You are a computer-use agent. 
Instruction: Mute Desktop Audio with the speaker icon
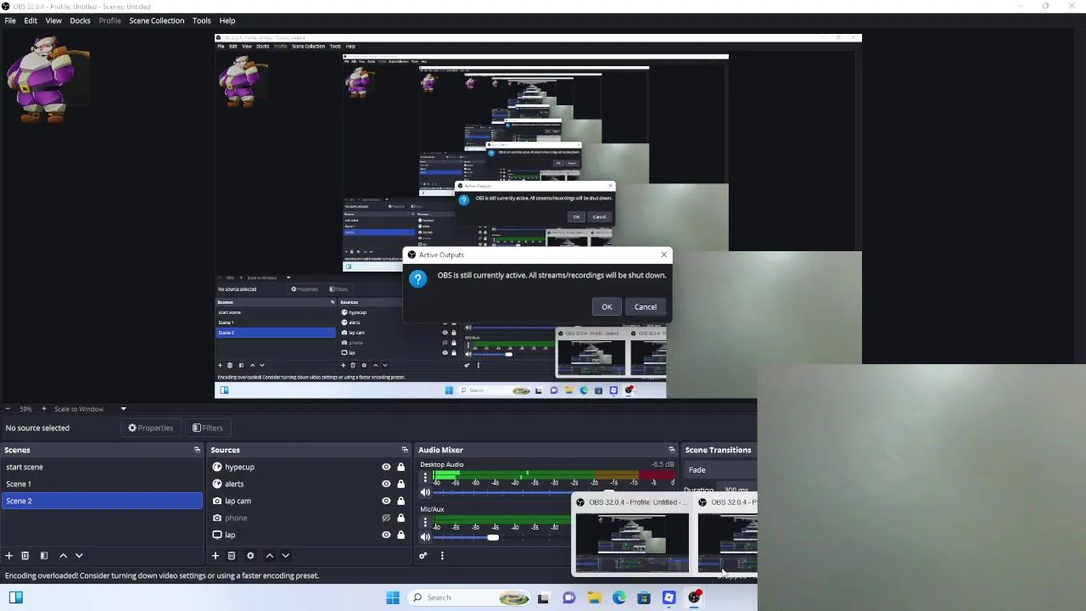[425, 492]
